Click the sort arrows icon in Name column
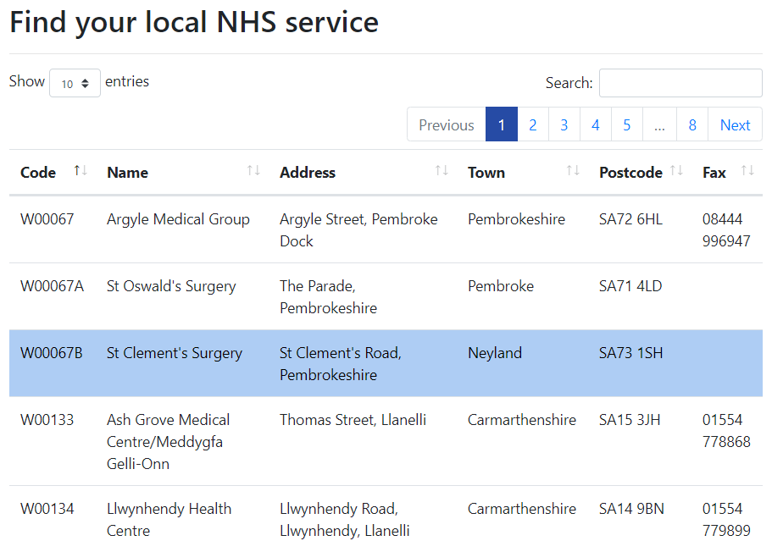Viewport: 772px width, 552px height. pyautogui.click(x=253, y=171)
